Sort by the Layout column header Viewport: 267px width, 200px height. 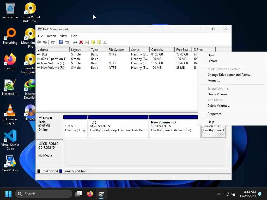point(79,50)
